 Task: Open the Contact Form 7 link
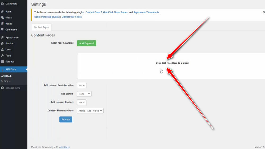pos(94,12)
